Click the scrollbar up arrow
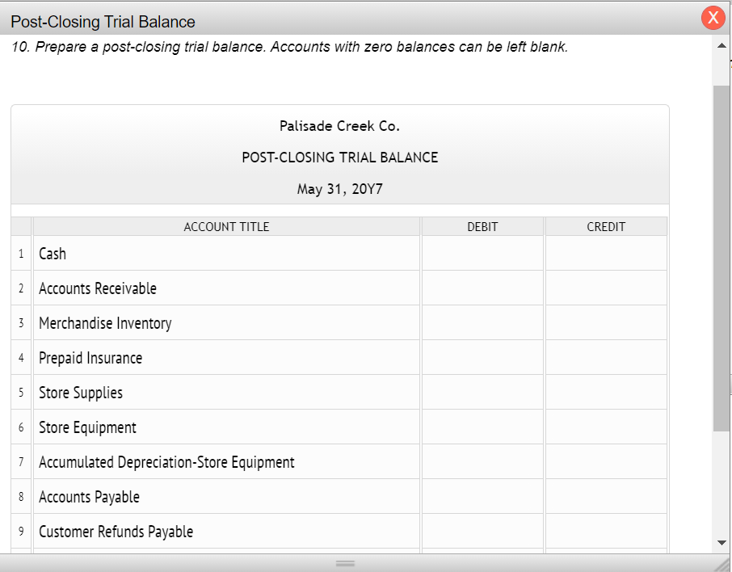Viewport: 732px width, 572px height. point(721,46)
